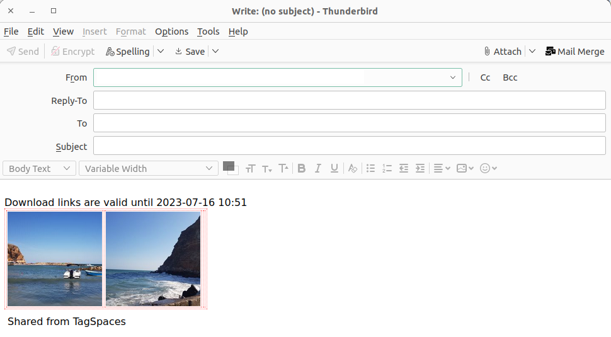
Task: Open the View menu
Action: [x=63, y=31]
